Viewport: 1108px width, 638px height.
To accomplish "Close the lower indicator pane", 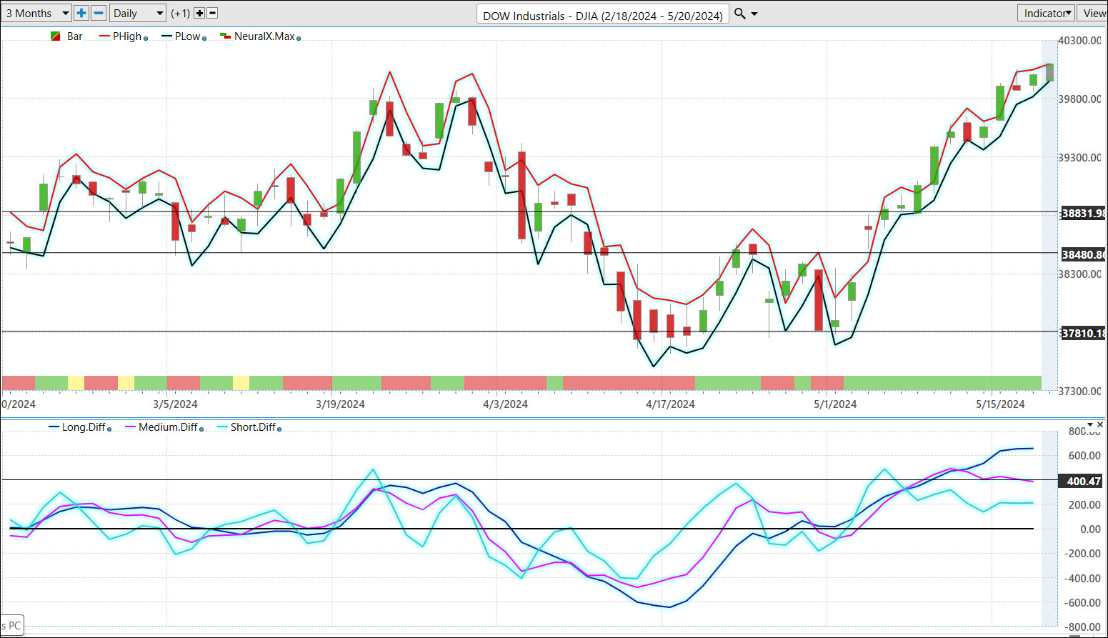I will click(1101, 425).
